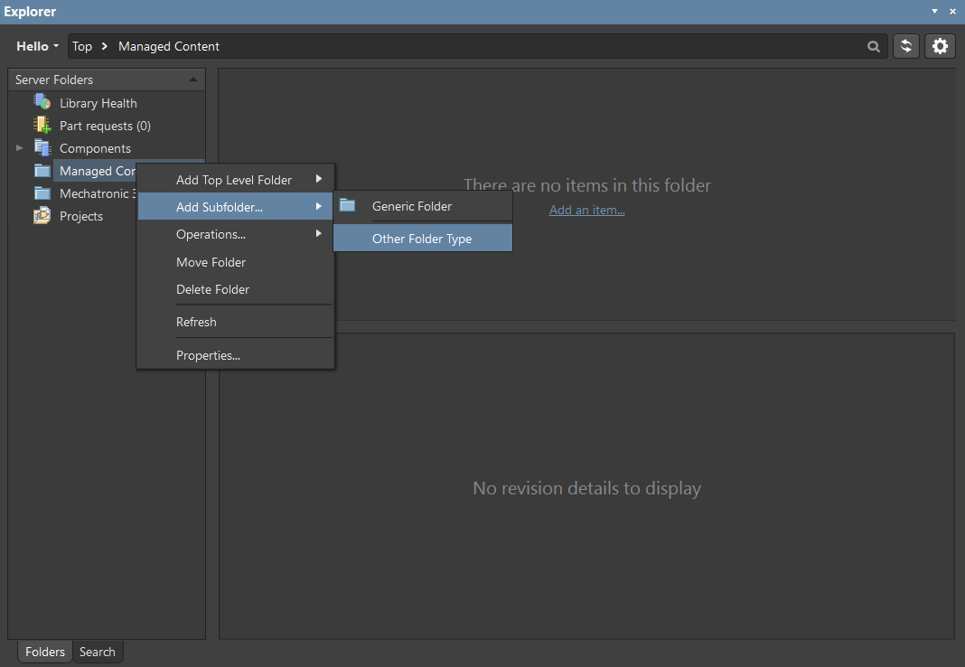Select the Part requests (0) row
Screen dimensions: 965x667
pos(107,126)
